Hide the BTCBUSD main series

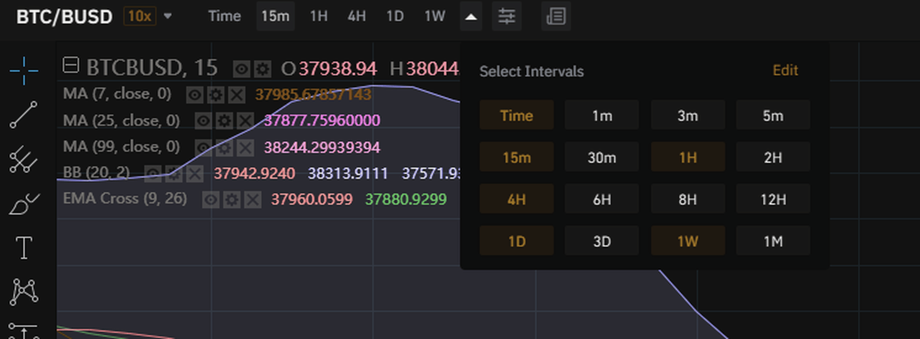tap(241, 69)
